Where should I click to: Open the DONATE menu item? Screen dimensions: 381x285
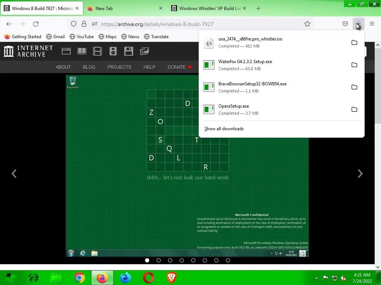[180, 67]
